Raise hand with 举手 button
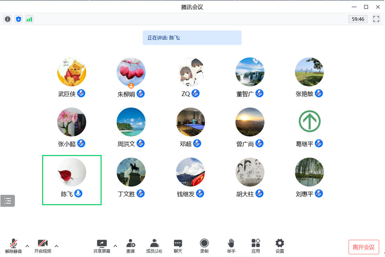The width and height of the screenshot is (385, 257). tap(231, 246)
